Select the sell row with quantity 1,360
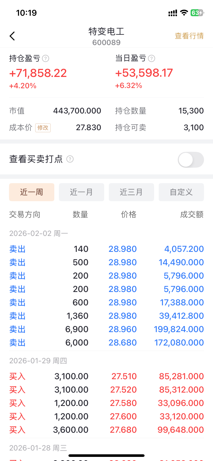The height and width of the screenshot is (461, 213). [106, 316]
